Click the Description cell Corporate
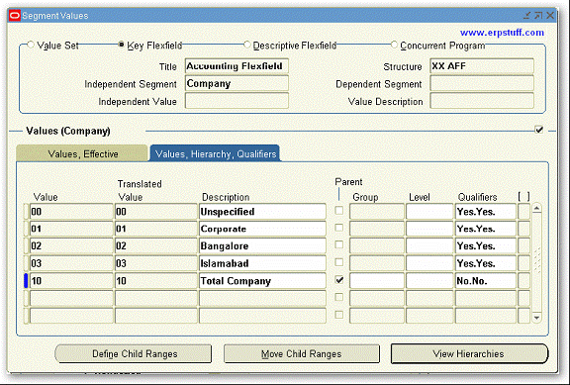Viewport: 570px width, 385px height. point(262,229)
